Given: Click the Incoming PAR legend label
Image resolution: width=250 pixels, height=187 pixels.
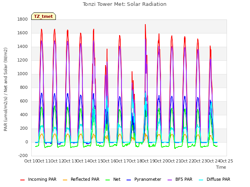Looking at the screenshot, I should 42,179.
